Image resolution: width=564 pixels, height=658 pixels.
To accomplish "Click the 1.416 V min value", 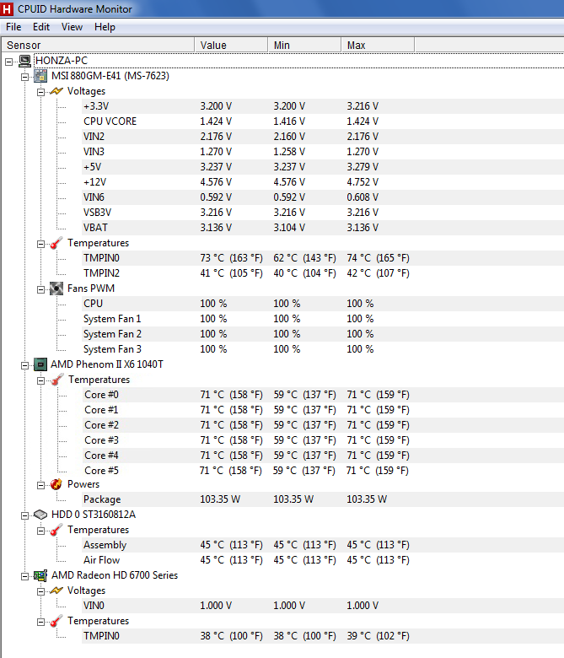I will [x=289, y=121].
